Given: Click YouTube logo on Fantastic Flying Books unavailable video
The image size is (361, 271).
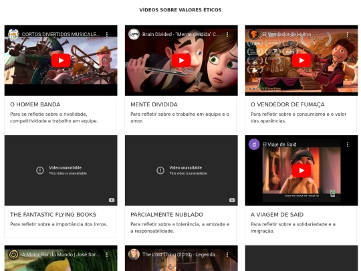Looking at the screenshot, I should pyautogui.click(x=112, y=200).
